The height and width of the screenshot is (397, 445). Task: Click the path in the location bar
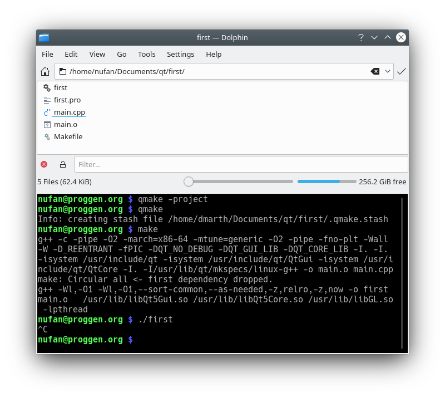pos(127,71)
